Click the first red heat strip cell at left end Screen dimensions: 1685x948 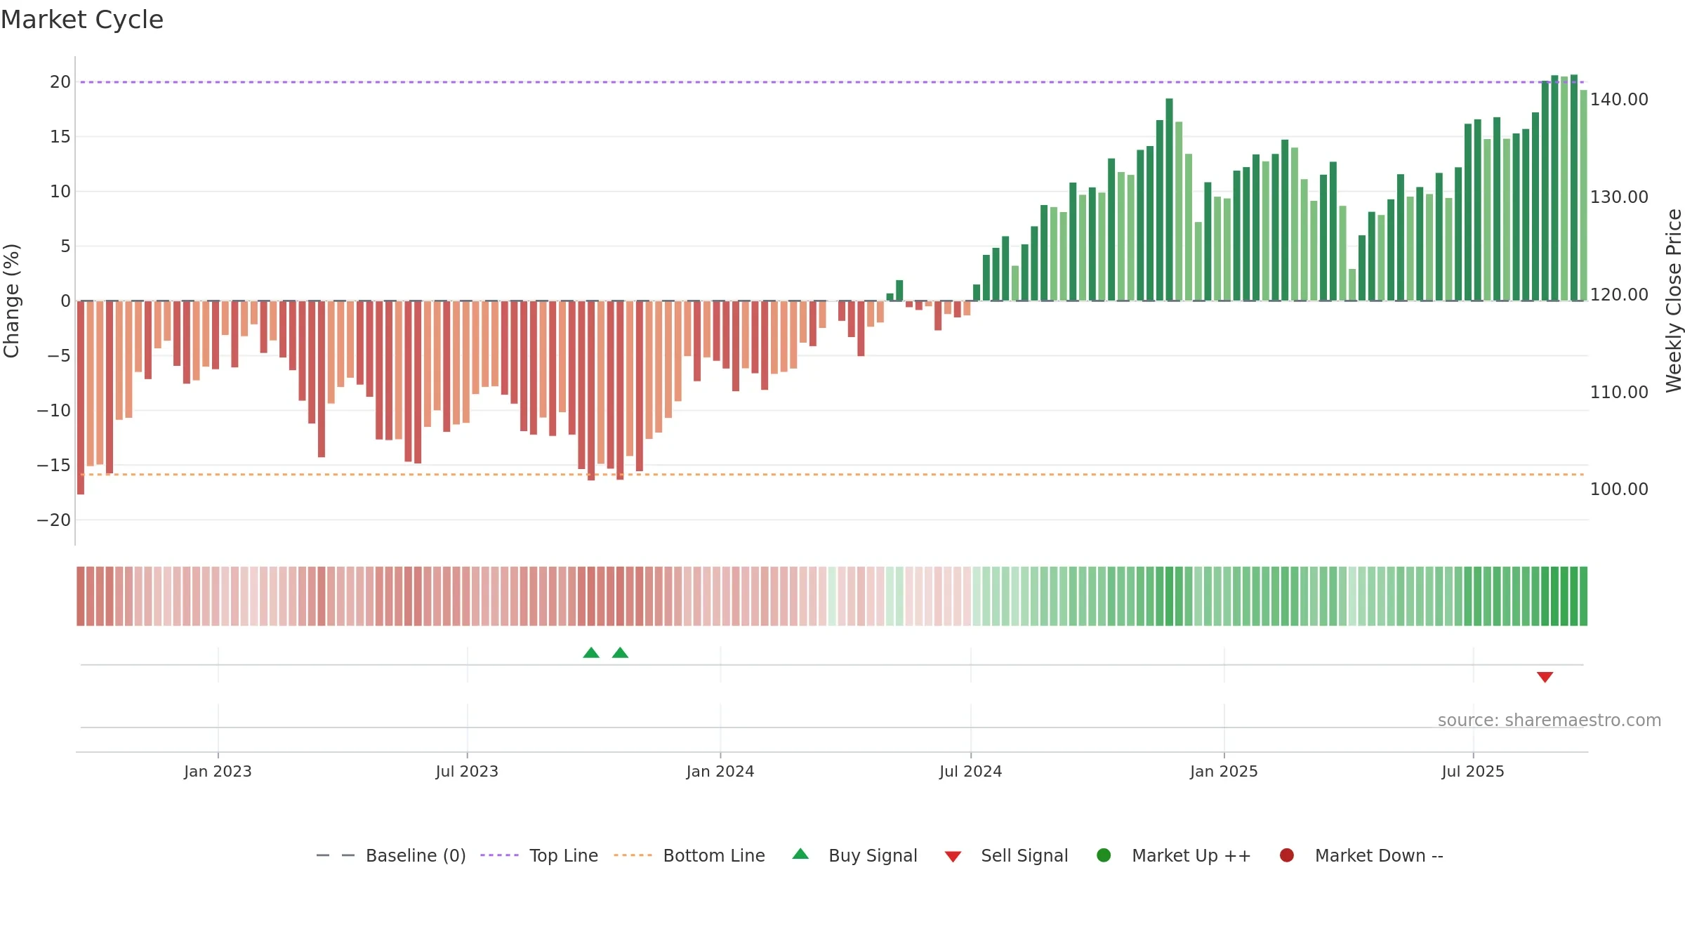(x=81, y=596)
